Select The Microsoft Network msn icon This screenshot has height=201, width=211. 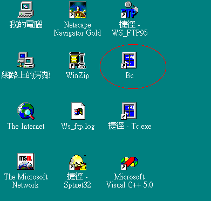pos(26,162)
